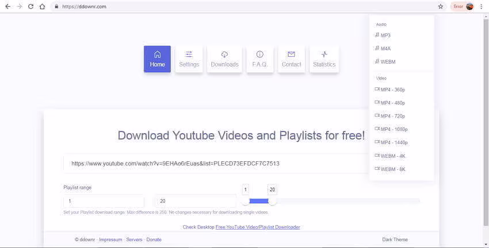
Task: Click the padlock site security icon
Action: coord(56,6)
